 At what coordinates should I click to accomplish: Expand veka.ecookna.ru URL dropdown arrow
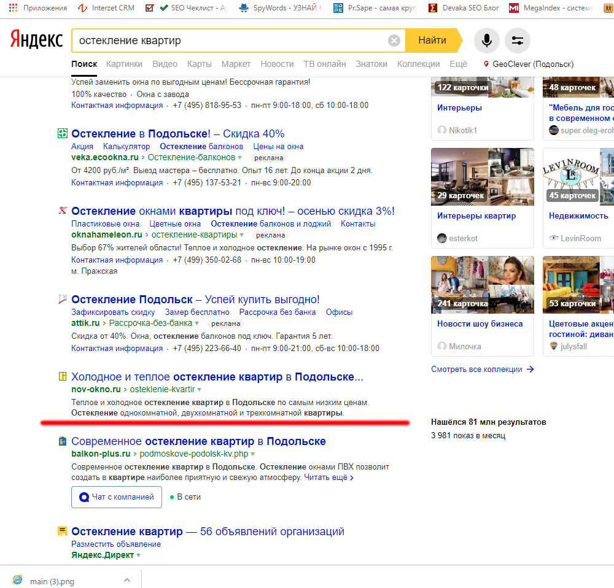(239, 158)
